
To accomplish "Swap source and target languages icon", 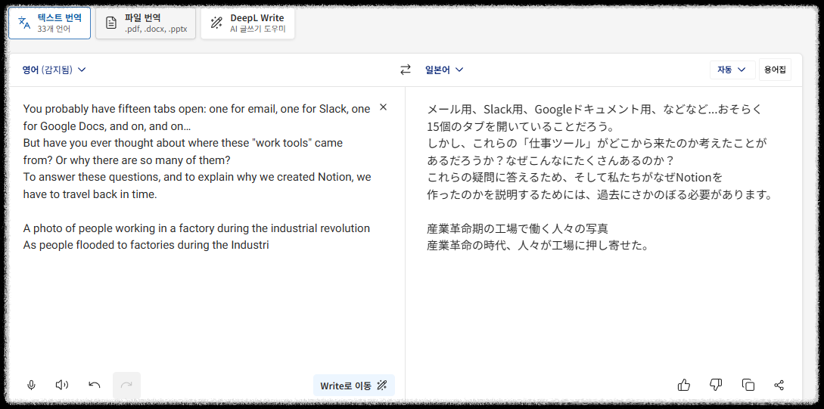I will [405, 70].
